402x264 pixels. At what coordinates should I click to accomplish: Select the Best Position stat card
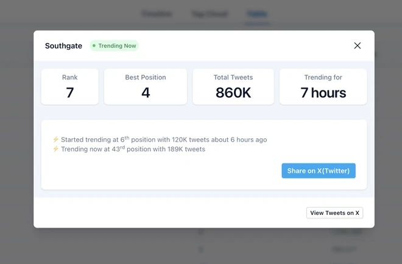[146, 87]
